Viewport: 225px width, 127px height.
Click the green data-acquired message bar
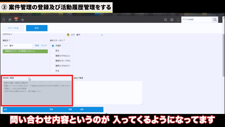[25, 51]
